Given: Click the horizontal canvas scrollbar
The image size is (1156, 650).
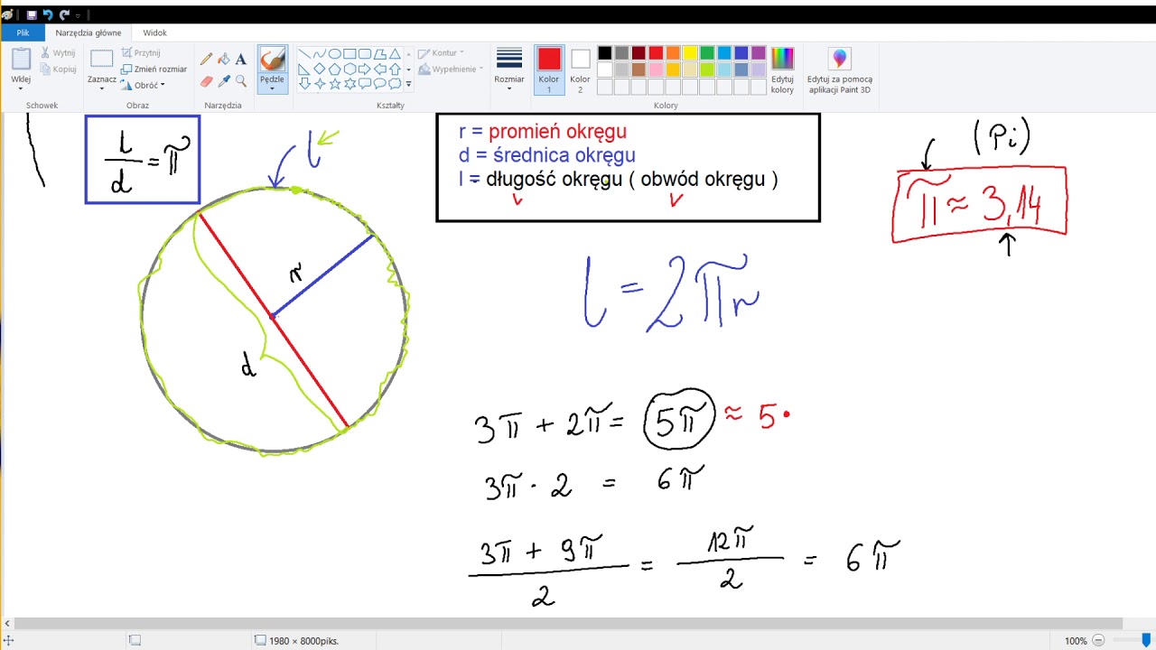Looking at the screenshot, I should click(569, 624).
